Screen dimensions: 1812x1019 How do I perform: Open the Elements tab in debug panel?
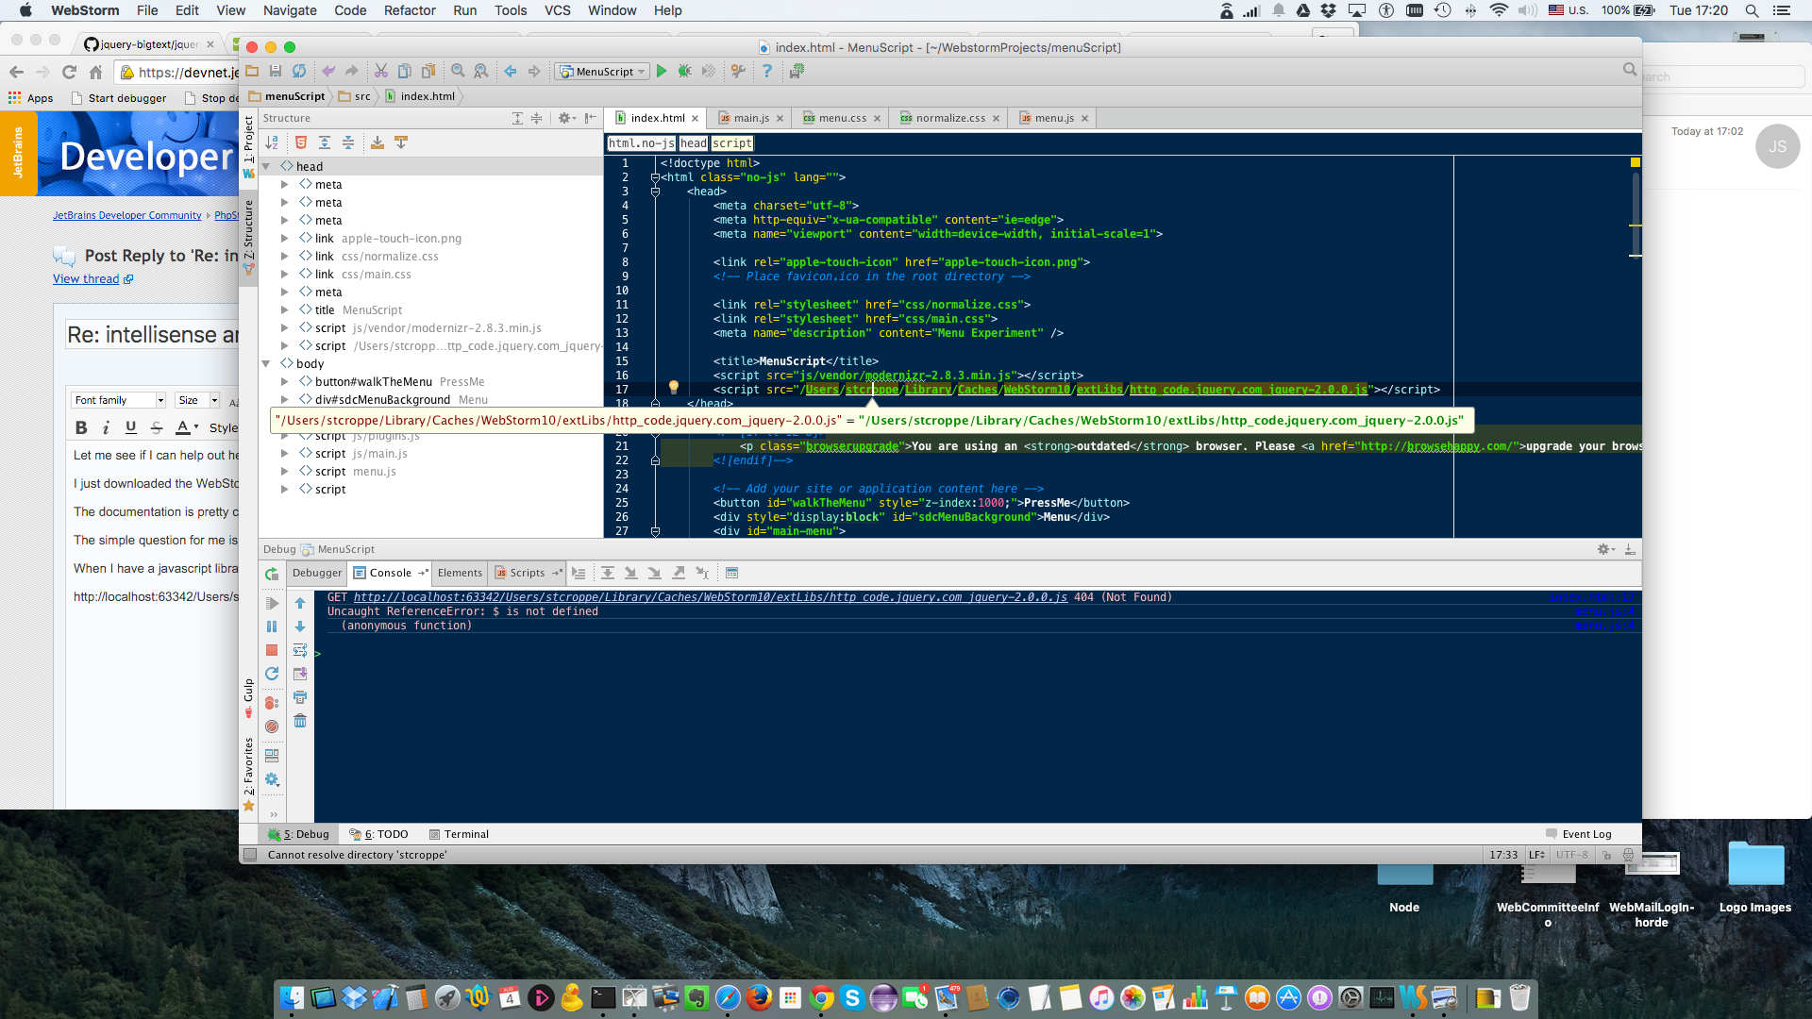pyautogui.click(x=460, y=573)
